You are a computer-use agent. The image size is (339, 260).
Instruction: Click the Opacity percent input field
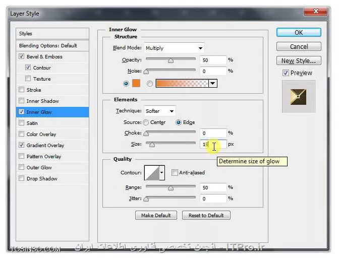pyautogui.click(x=213, y=60)
